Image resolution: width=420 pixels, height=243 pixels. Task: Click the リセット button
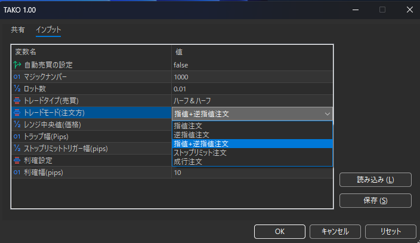coord(391,232)
